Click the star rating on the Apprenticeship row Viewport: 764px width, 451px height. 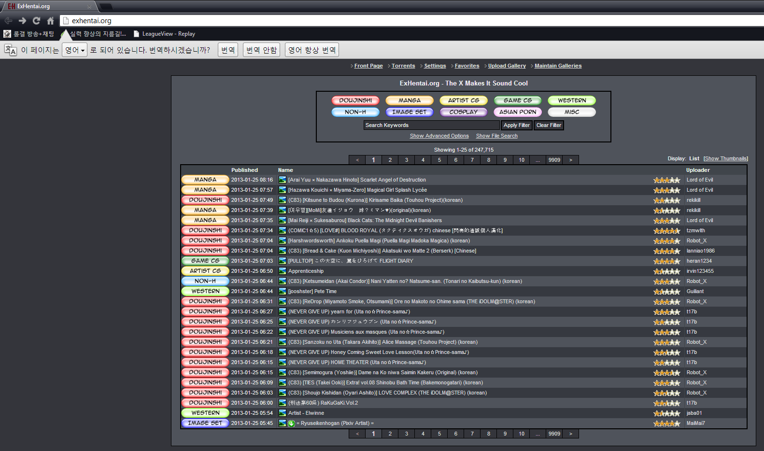[x=666, y=271]
